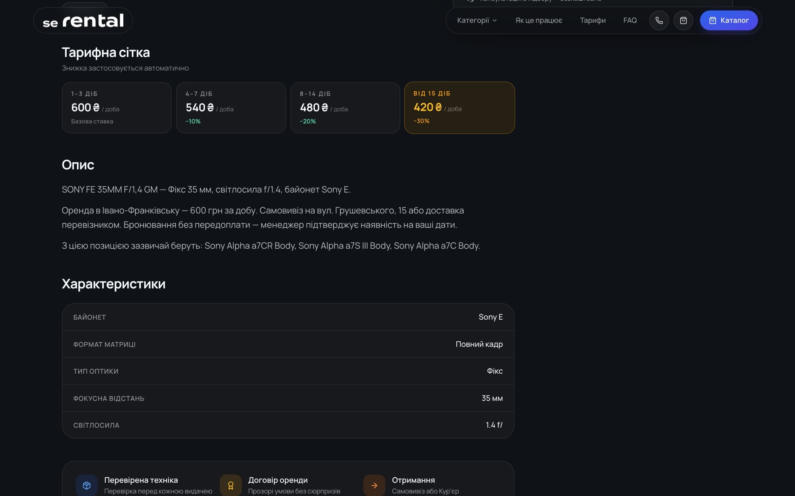Click the 1.4 f/ value
This screenshot has width=795, height=496.
coord(494,425)
